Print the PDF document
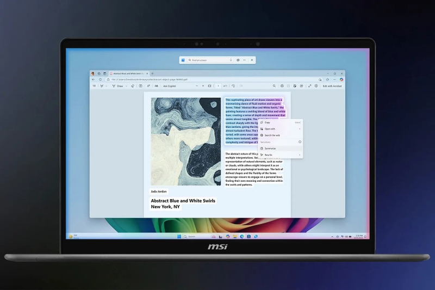 tap(282, 86)
